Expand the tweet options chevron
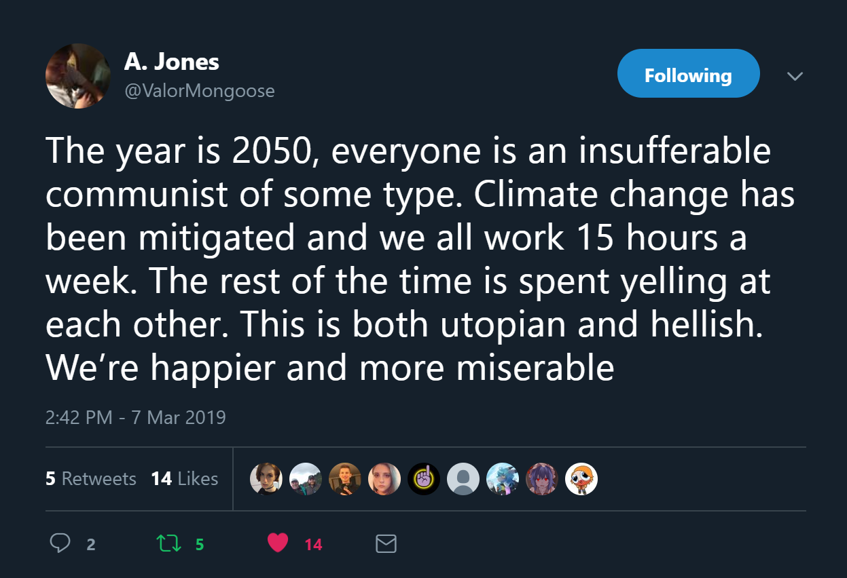The width and height of the screenshot is (847, 578). [x=794, y=76]
